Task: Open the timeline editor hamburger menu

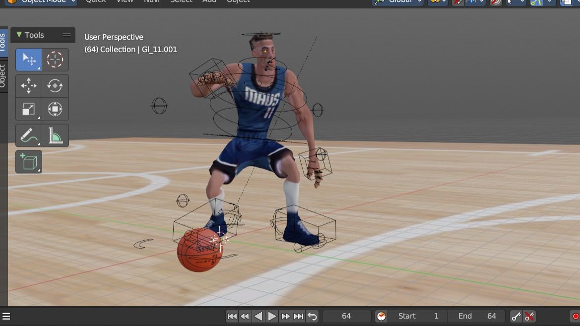Action: [6, 316]
